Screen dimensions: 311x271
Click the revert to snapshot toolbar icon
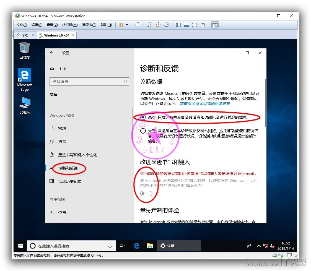coord(158,25)
